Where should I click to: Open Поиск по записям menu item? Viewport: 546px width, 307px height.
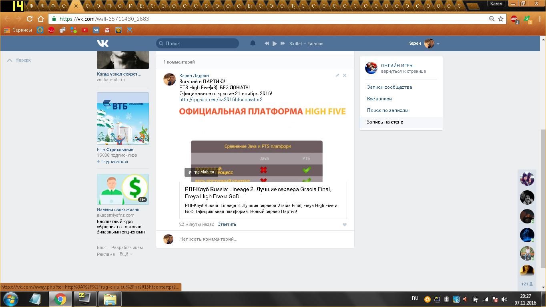[387, 110]
